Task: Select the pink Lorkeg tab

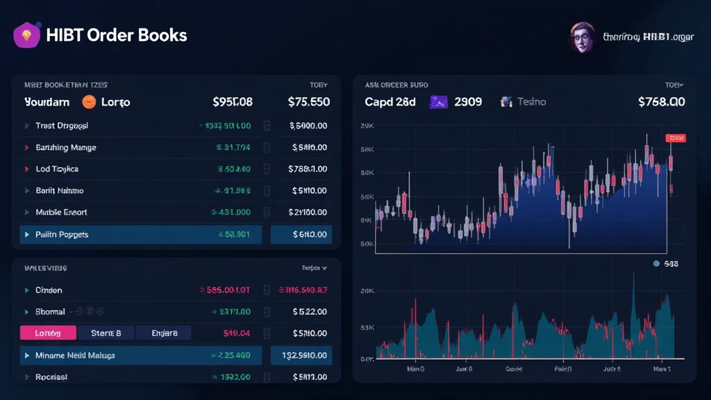Action: (x=47, y=333)
